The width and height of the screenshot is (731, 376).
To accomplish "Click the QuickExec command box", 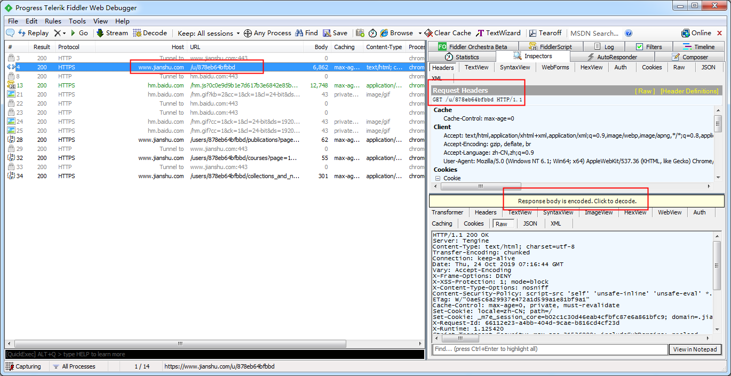I will [x=214, y=354].
